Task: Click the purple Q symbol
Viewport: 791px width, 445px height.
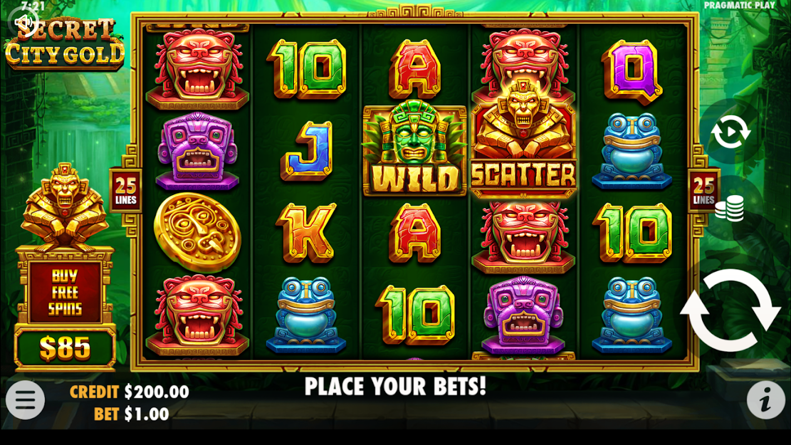Action: coord(632,72)
